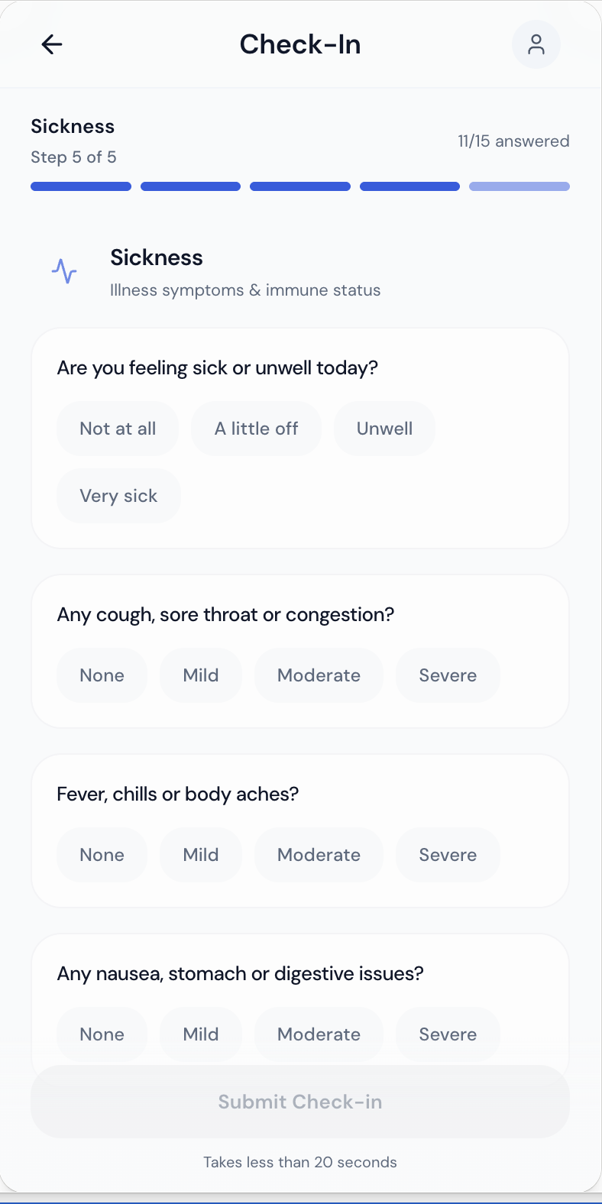Pick 'Mild' for body aches question
This screenshot has width=602, height=1204.
click(x=201, y=855)
